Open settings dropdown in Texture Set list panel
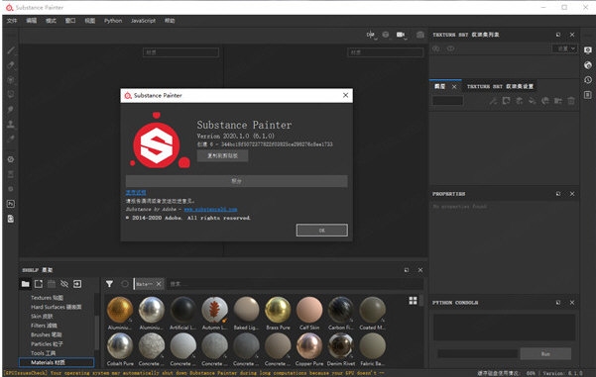The width and height of the screenshot is (596, 377). pos(564,48)
